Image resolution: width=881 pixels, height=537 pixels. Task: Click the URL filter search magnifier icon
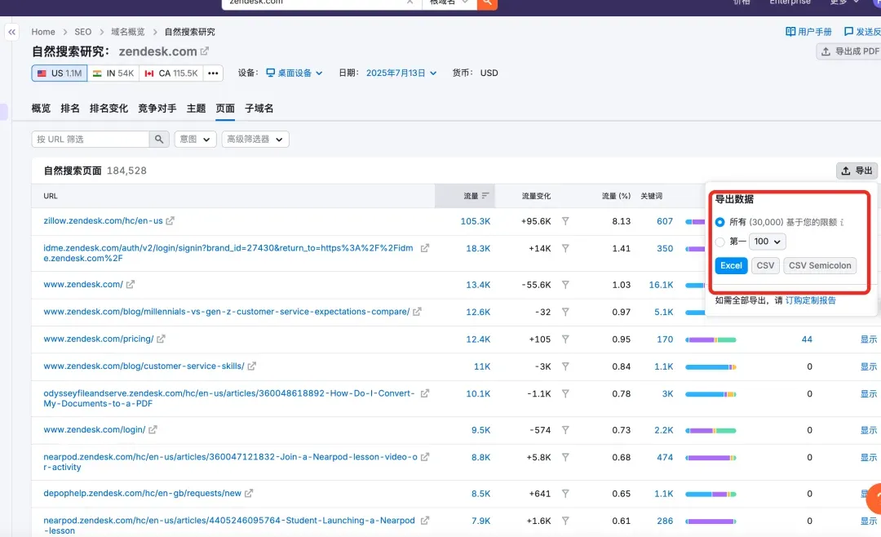[160, 140]
